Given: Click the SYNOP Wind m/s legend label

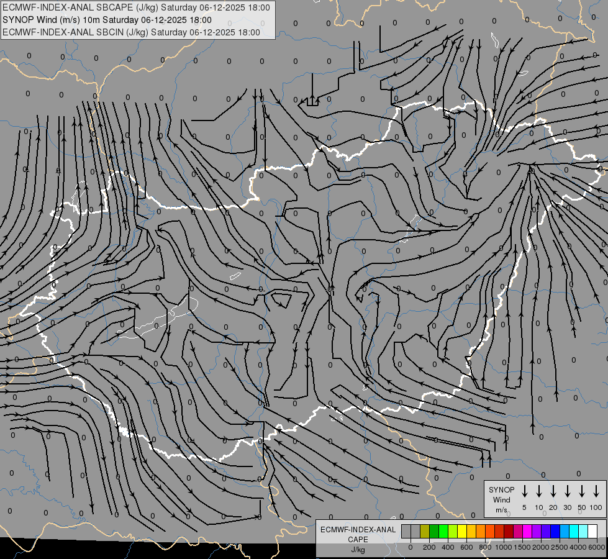Looking at the screenshot, I should click(501, 499).
